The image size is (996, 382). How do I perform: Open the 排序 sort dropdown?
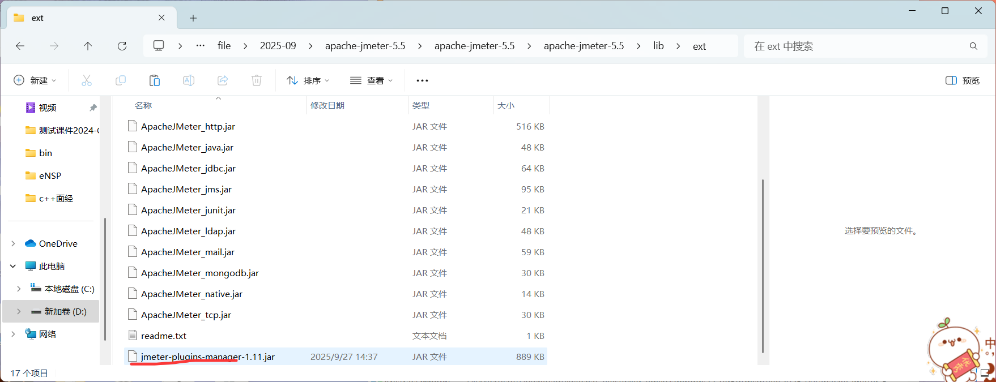(308, 80)
